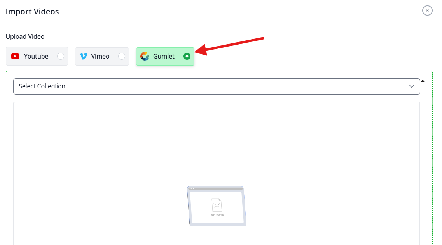Click the selected green Gumlet radio button
This screenshot has height=245, width=442.
[x=187, y=56]
